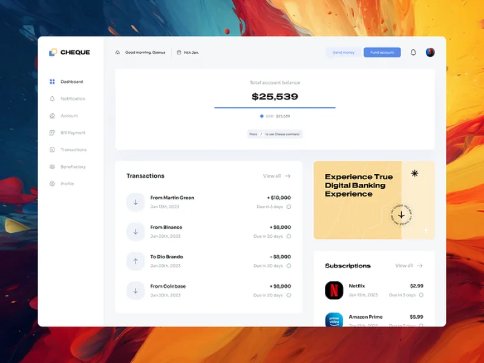Image resolution: width=484 pixels, height=363 pixels.
Task: Click the Netflix subscription name
Action: pos(357,286)
